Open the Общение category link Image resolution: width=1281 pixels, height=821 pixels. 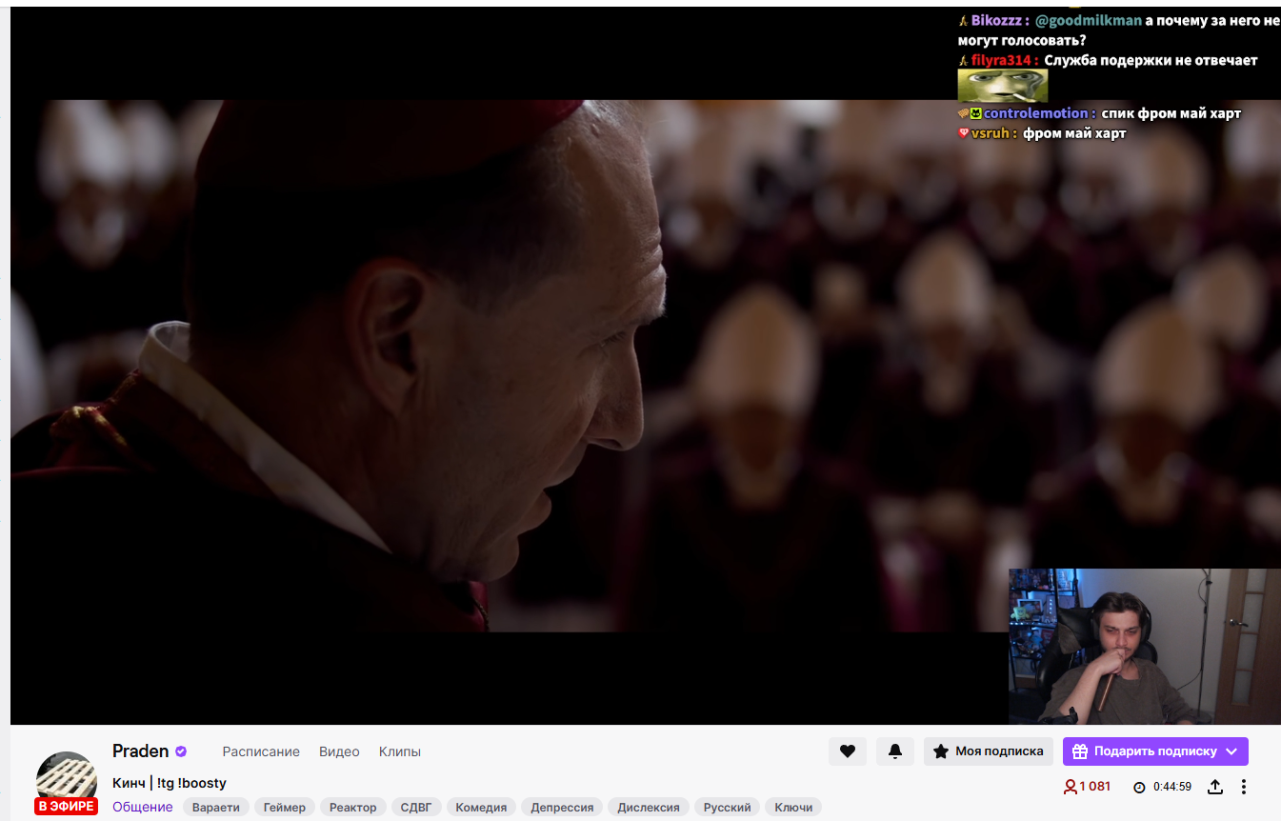[143, 808]
